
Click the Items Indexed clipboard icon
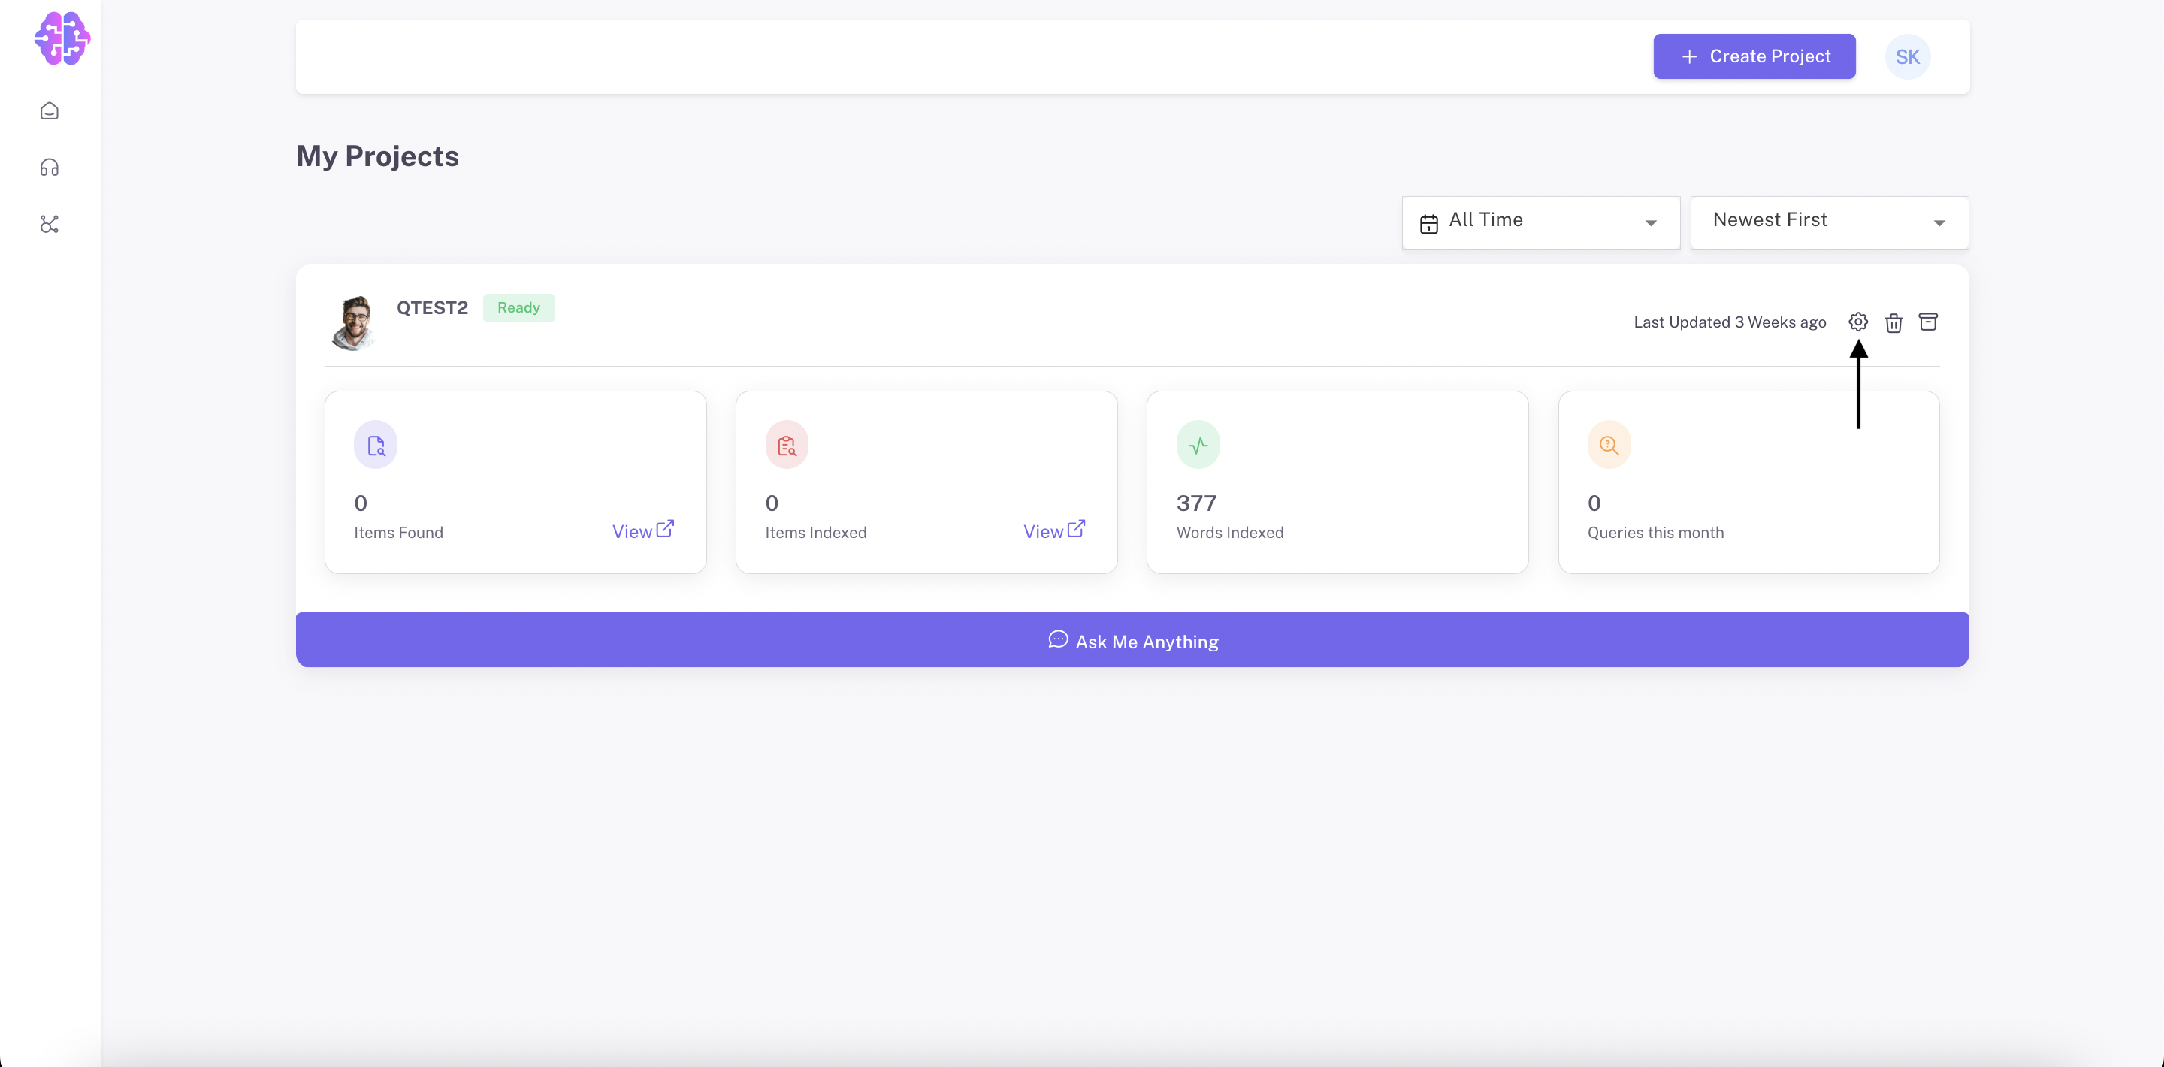click(x=786, y=444)
